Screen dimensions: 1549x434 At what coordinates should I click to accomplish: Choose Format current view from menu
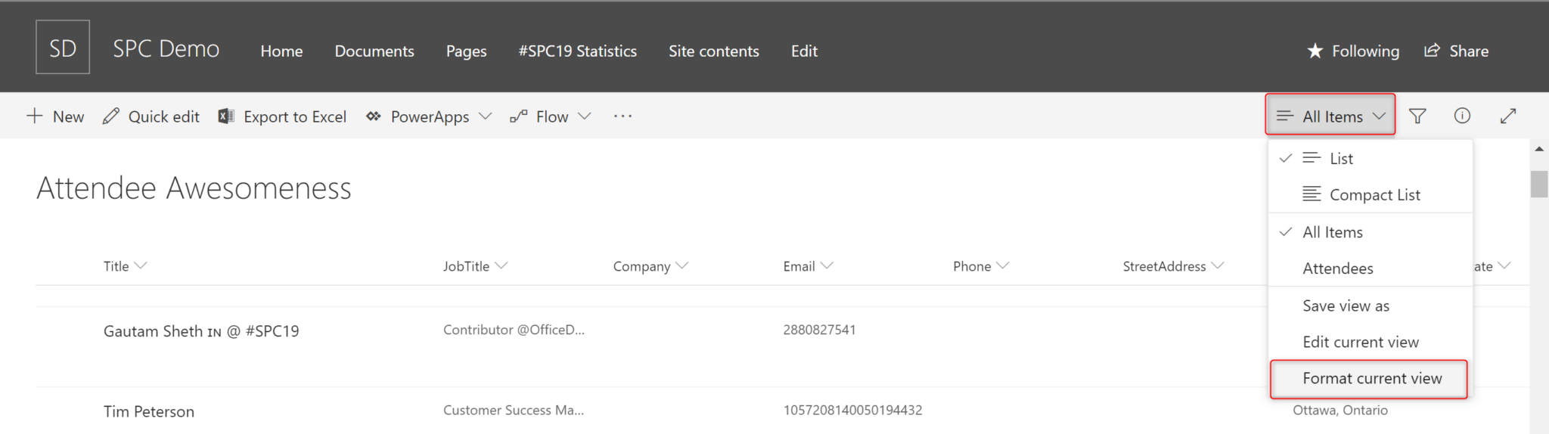click(1371, 379)
